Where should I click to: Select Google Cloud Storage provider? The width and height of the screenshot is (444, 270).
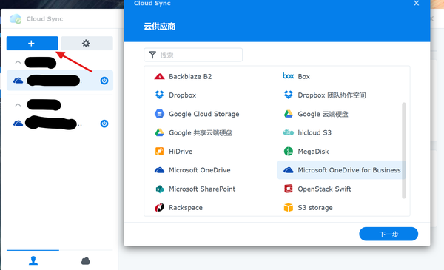[x=197, y=114]
